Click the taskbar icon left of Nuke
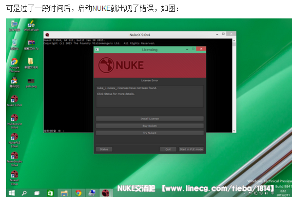Screen dimensions: 292x197 click(92, 193)
